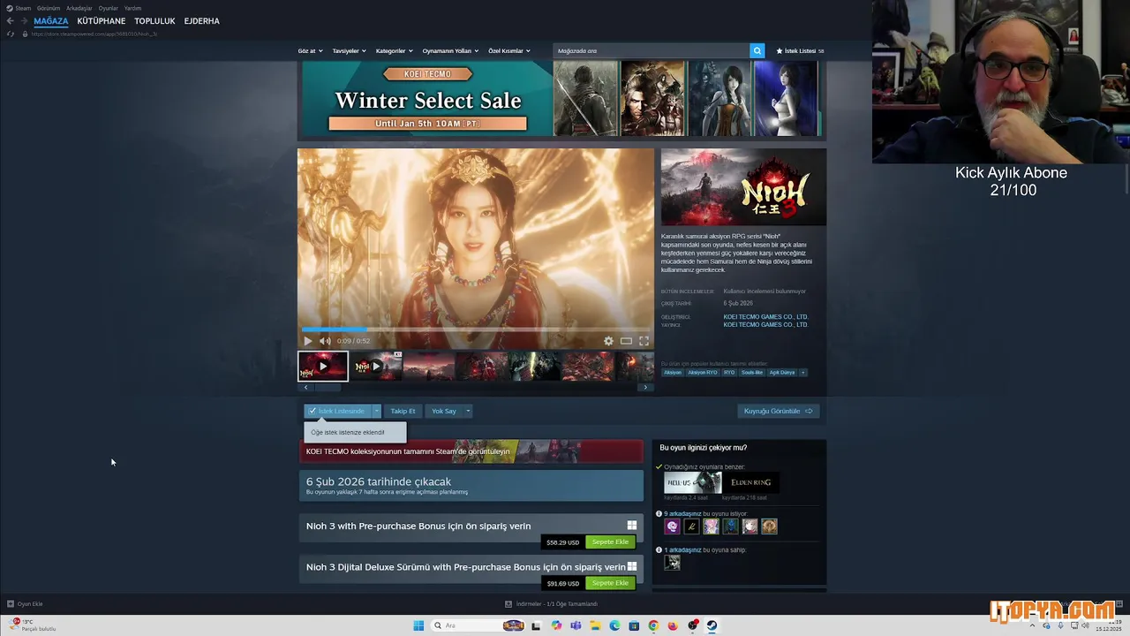Image resolution: width=1130 pixels, height=636 pixels.
Task: Click the first friend avatar wanting this game
Action: click(x=672, y=526)
